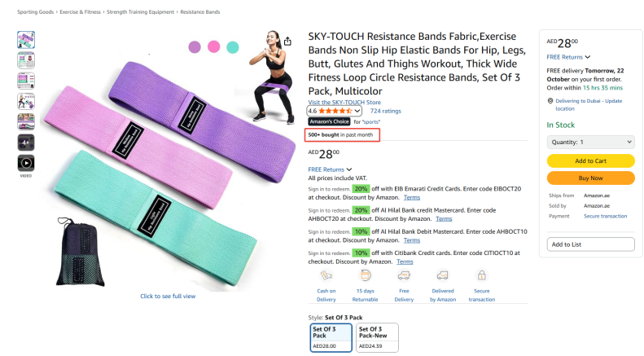Click the Add to List button

(x=590, y=244)
